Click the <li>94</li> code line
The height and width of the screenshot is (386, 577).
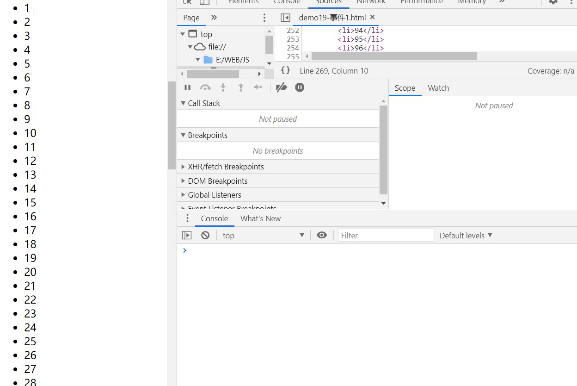[361, 31]
